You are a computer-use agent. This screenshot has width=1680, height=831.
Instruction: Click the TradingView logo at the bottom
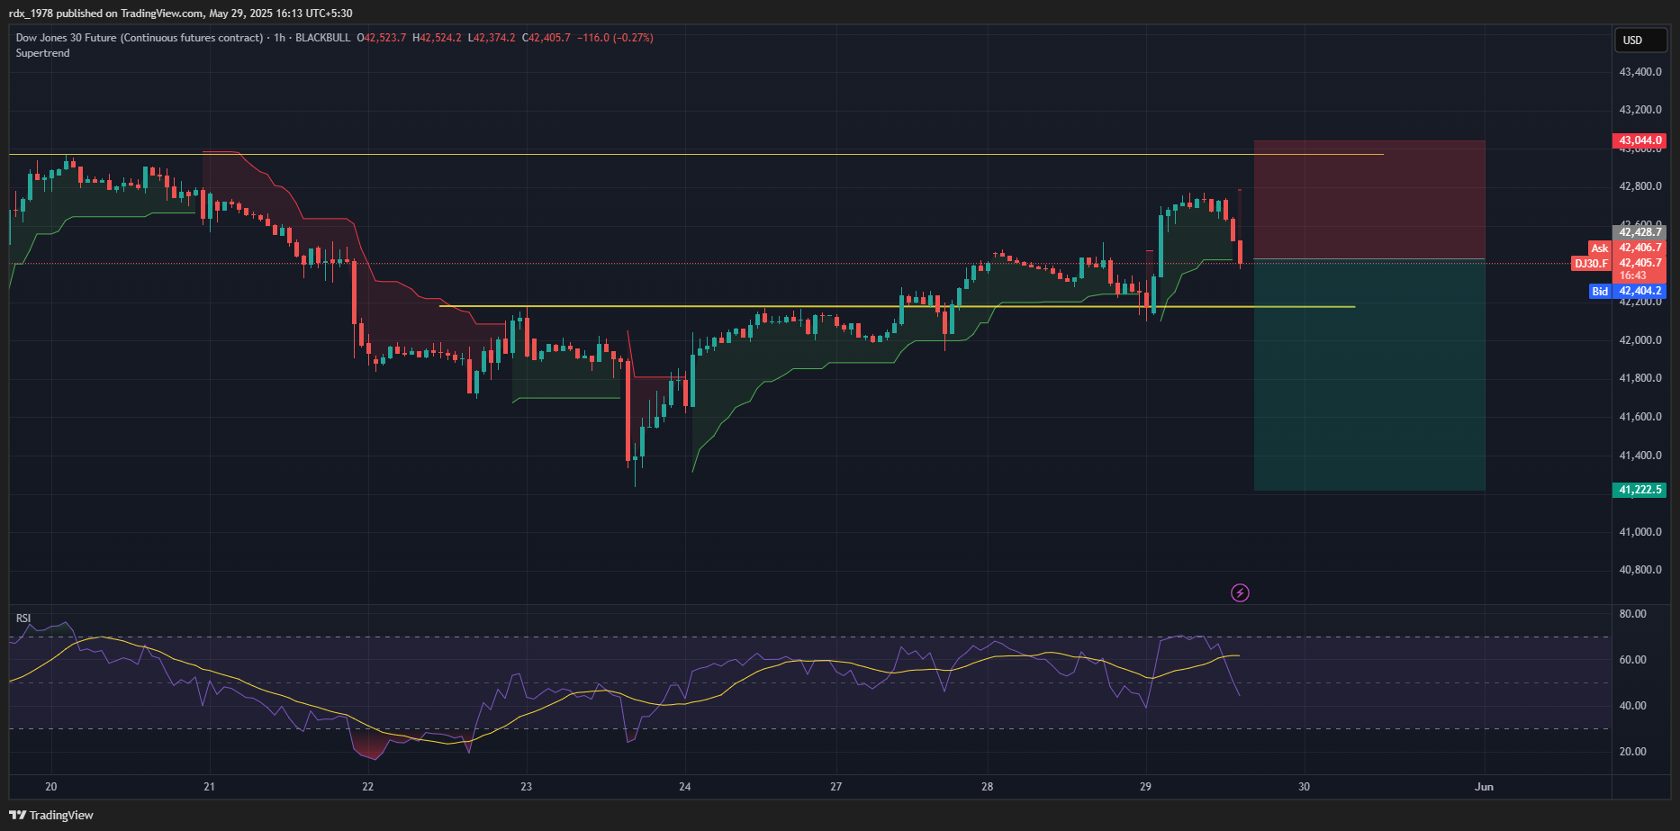[51, 815]
